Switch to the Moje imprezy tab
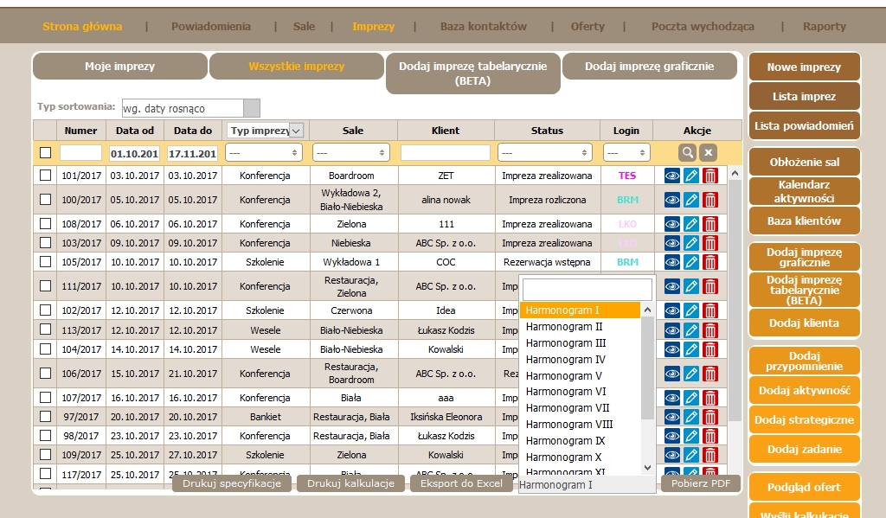This screenshot has width=886, height=518. pos(120,67)
